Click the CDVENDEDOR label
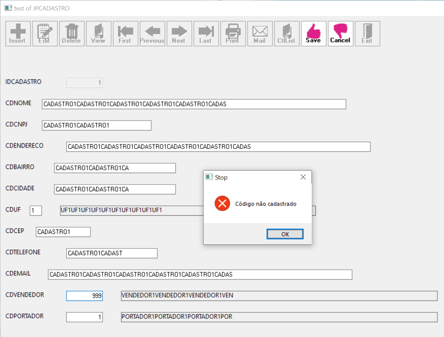The image size is (444, 337). pyautogui.click(x=25, y=295)
